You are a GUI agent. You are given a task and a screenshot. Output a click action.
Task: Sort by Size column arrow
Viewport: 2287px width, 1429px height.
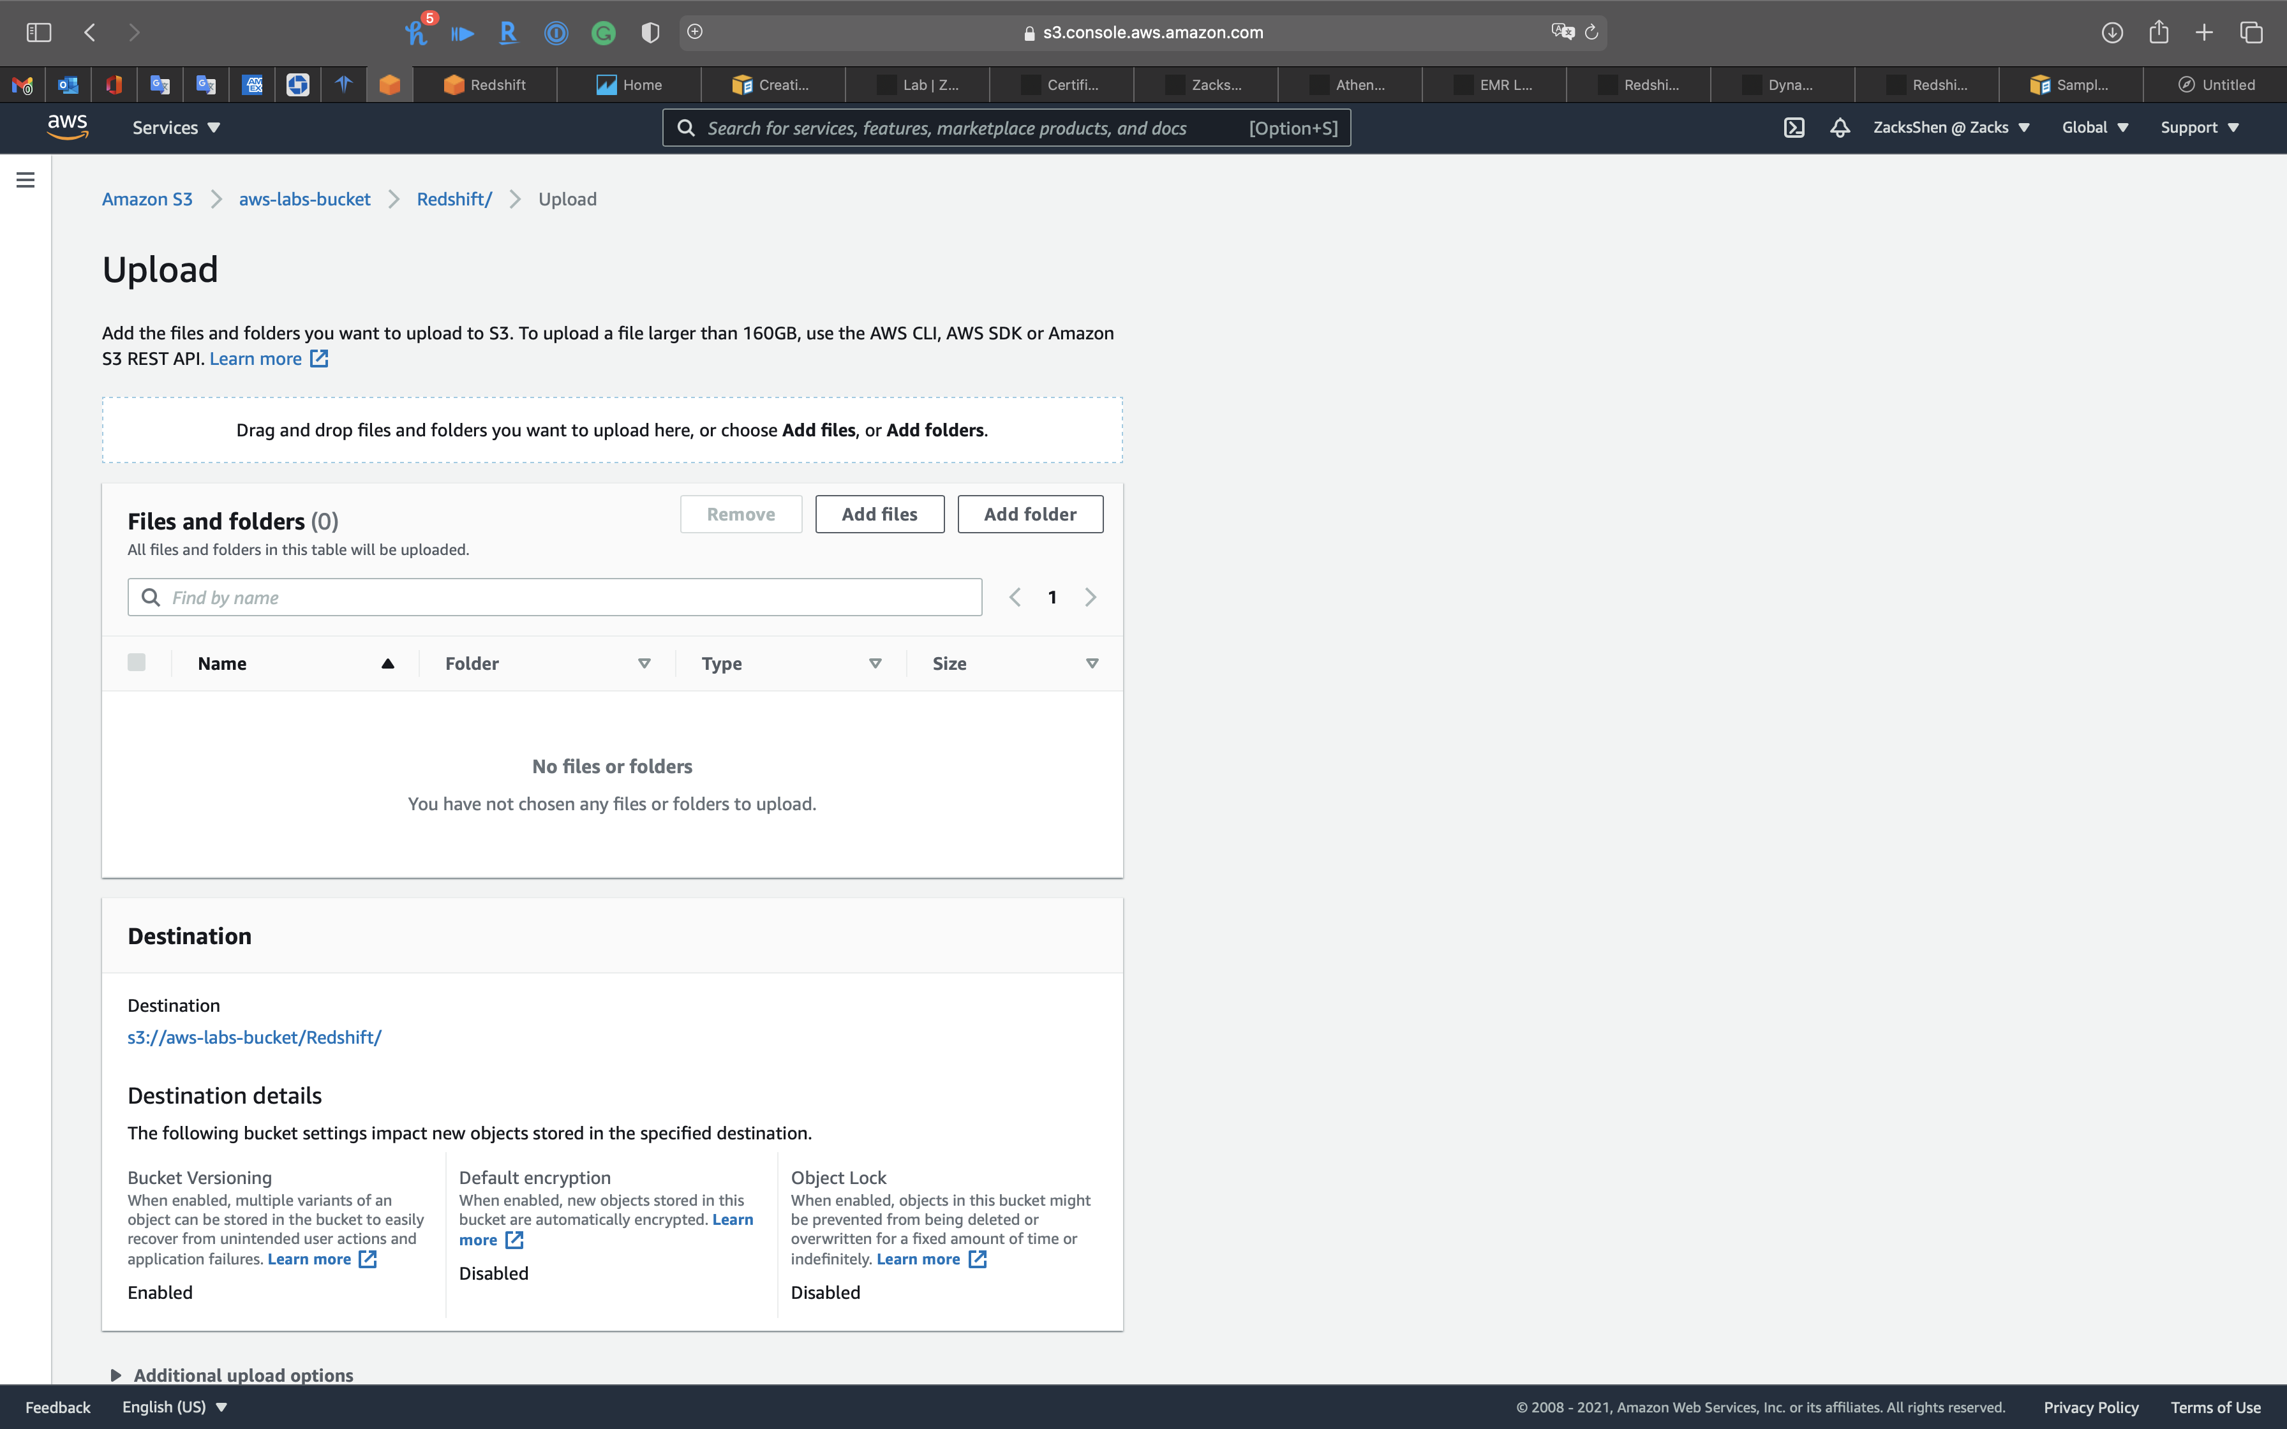(1092, 663)
